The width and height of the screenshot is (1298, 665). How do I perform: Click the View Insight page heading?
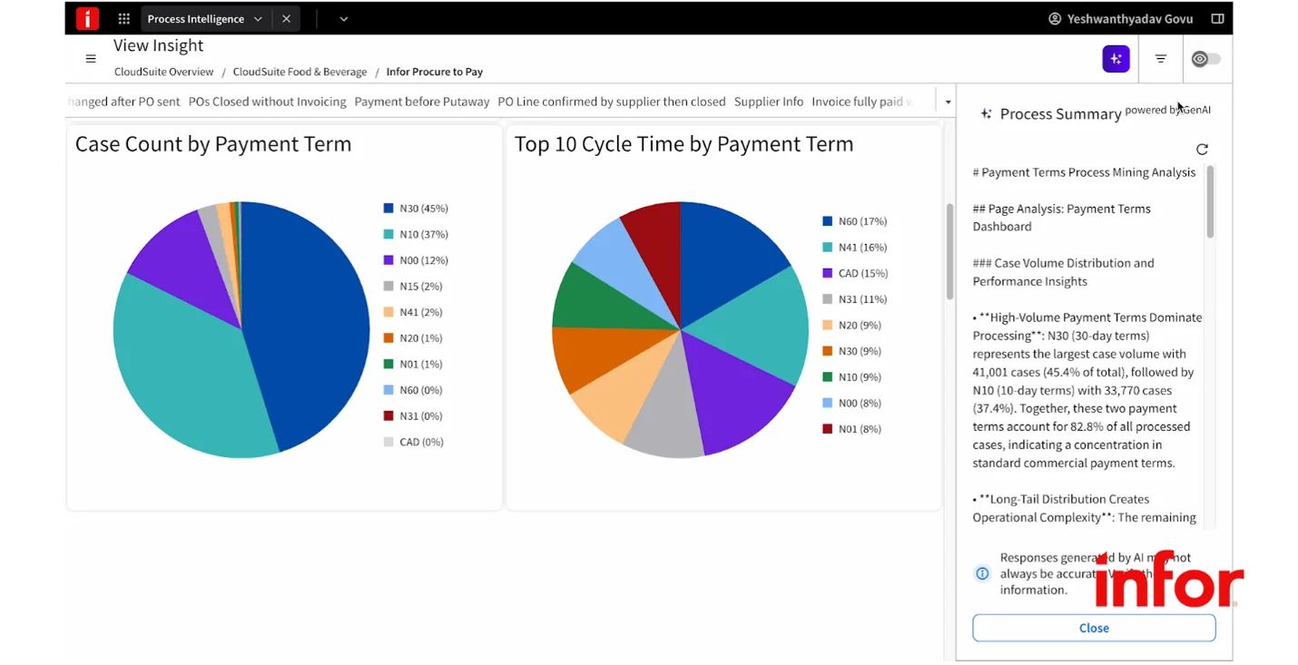158,45
